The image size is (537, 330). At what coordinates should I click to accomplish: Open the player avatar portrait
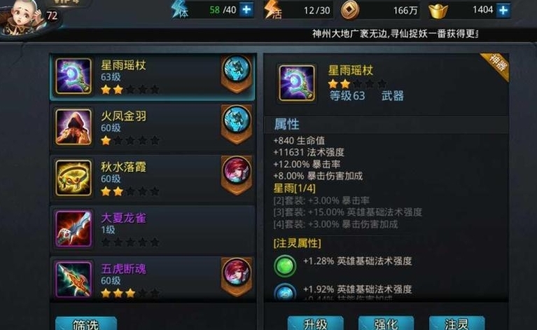click(x=23, y=17)
